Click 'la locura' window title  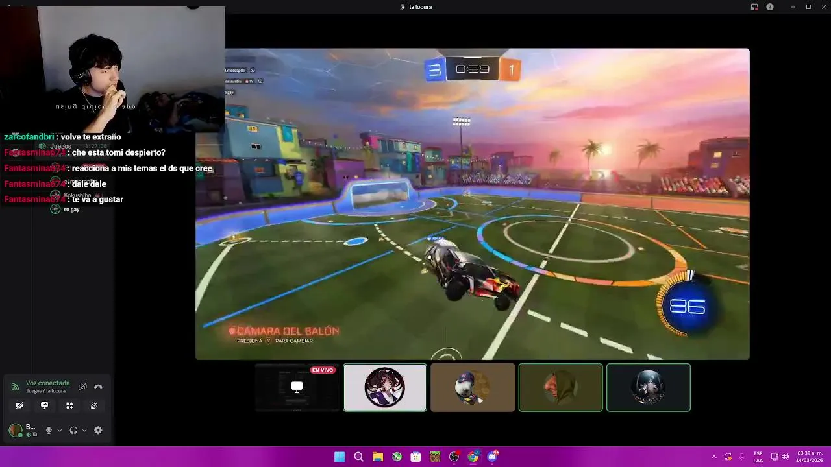coord(420,7)
